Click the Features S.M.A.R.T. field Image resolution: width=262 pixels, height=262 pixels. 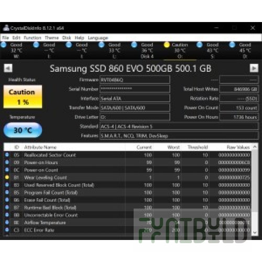[x=179, y=136]
